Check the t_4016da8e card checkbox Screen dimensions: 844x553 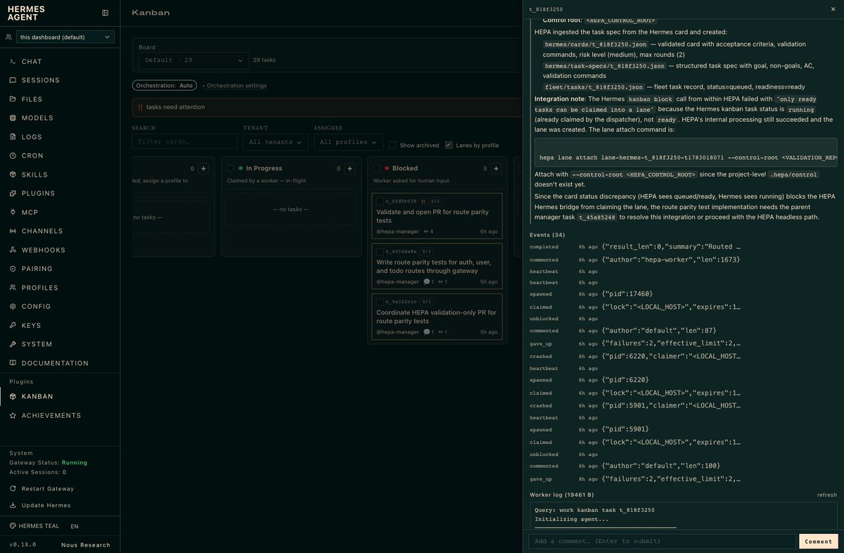point(380,251)
